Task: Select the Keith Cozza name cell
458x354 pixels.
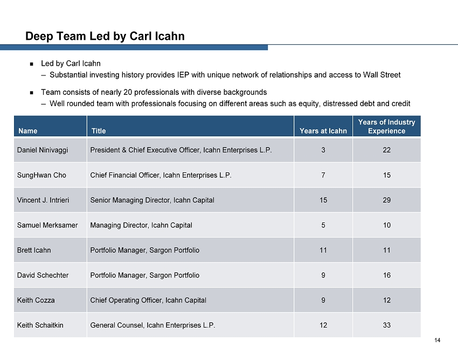Action: click(36, 300)
